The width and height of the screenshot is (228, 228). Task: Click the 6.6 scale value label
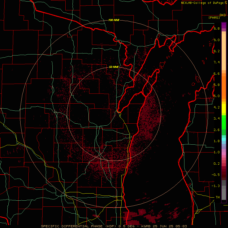point(217,73)
